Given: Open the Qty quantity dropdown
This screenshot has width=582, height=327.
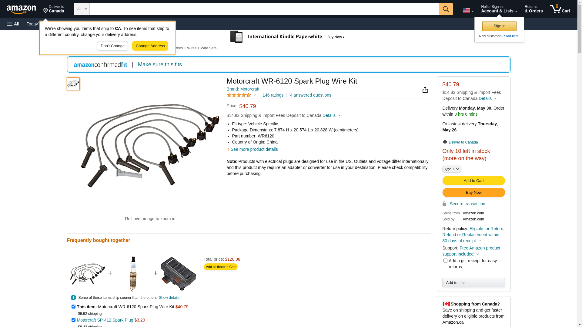Looking at the screenshot, I should point(451,169).
